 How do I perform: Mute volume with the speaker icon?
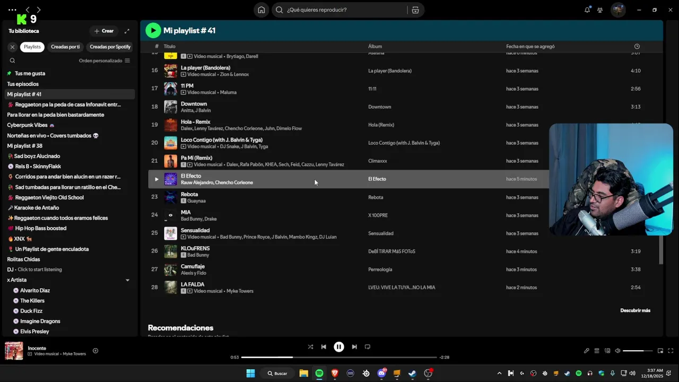pyautogui.click(x=617, y=351)
